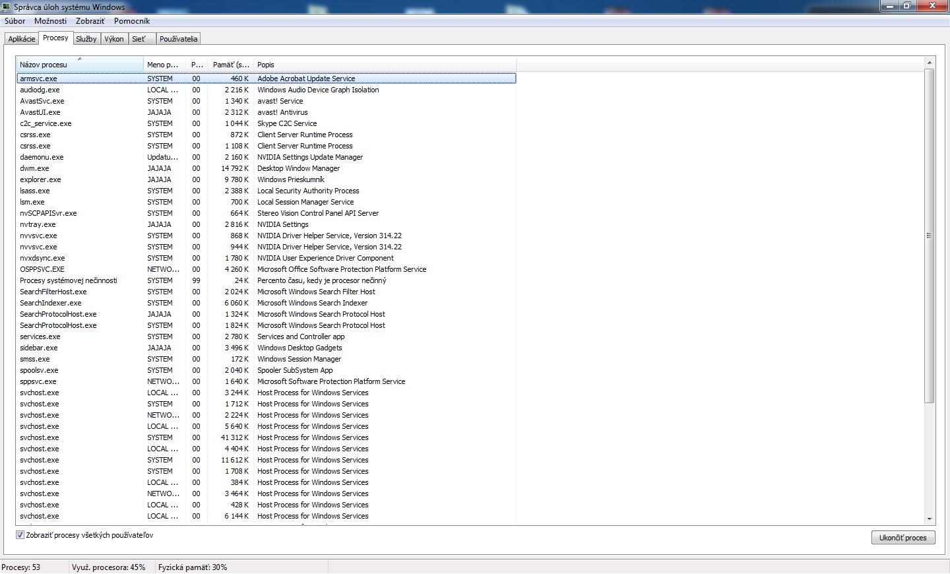950x574 pixels.
Task: Select Procesy systémovej nečinnosti row
Action: pos(266,280)
